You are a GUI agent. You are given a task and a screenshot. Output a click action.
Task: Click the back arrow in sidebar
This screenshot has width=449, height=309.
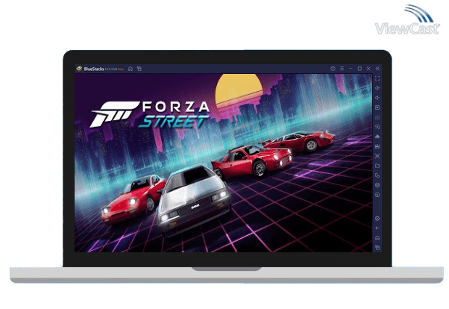coord(377,228)
